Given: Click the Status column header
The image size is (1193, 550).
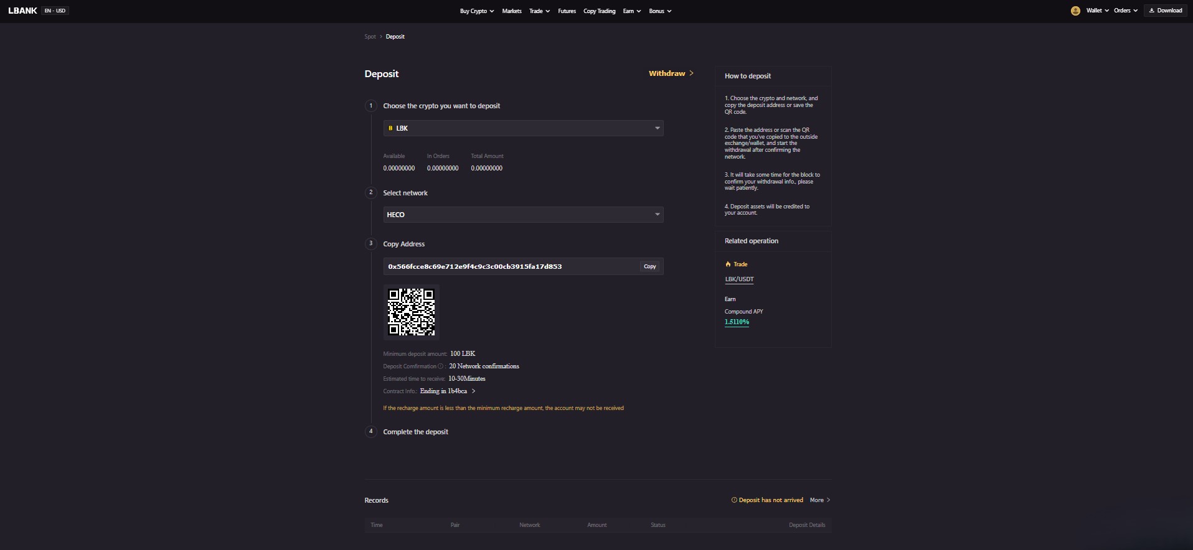Looking at the screenshot, I should click(658, 525).
